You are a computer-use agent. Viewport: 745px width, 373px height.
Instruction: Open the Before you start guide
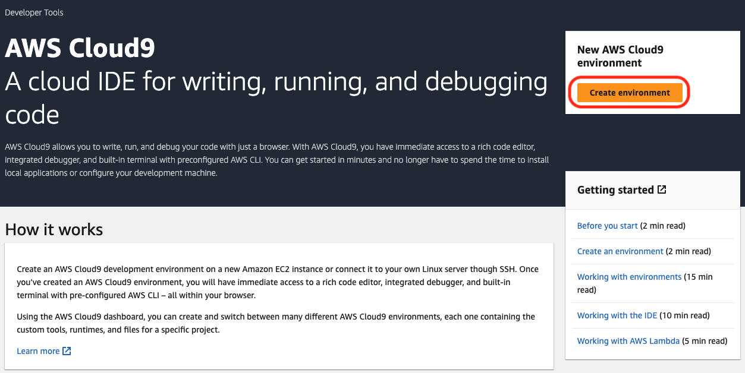point(608,226)
